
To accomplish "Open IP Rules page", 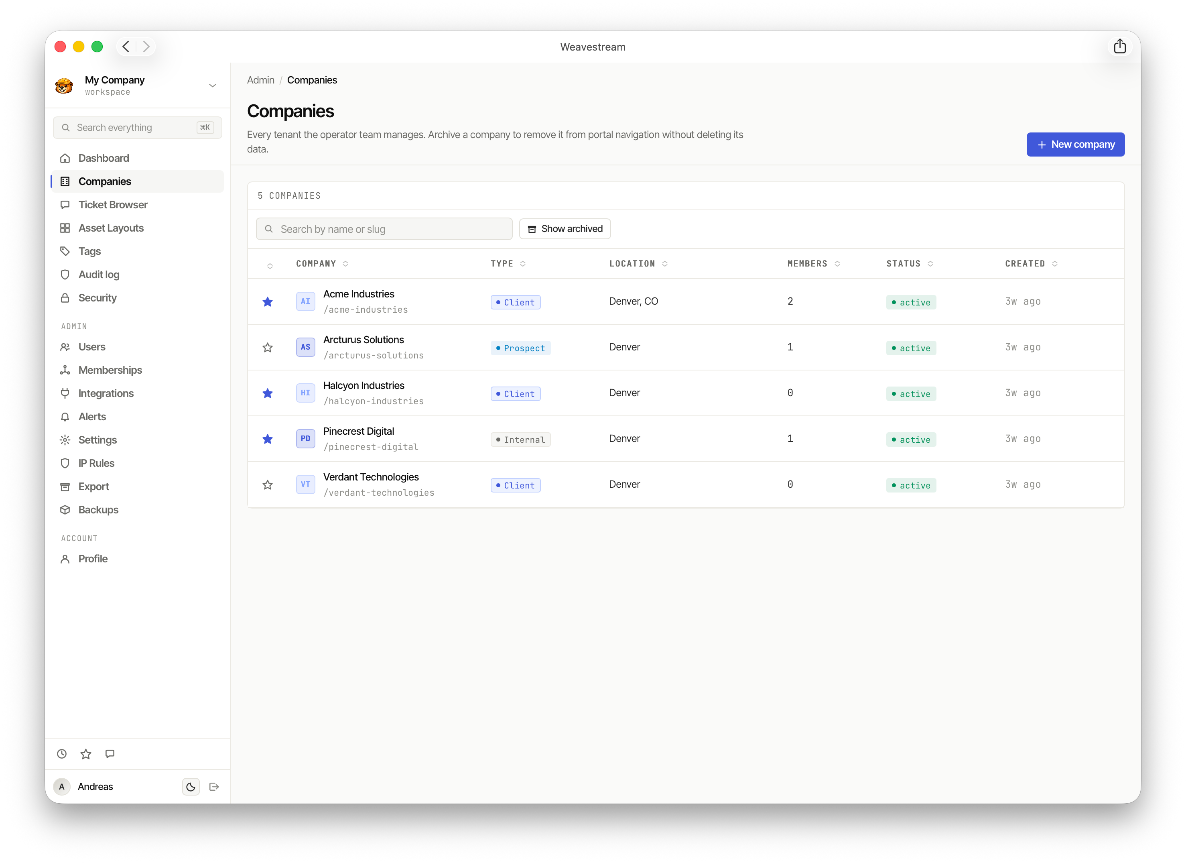I will pos(138,463).
